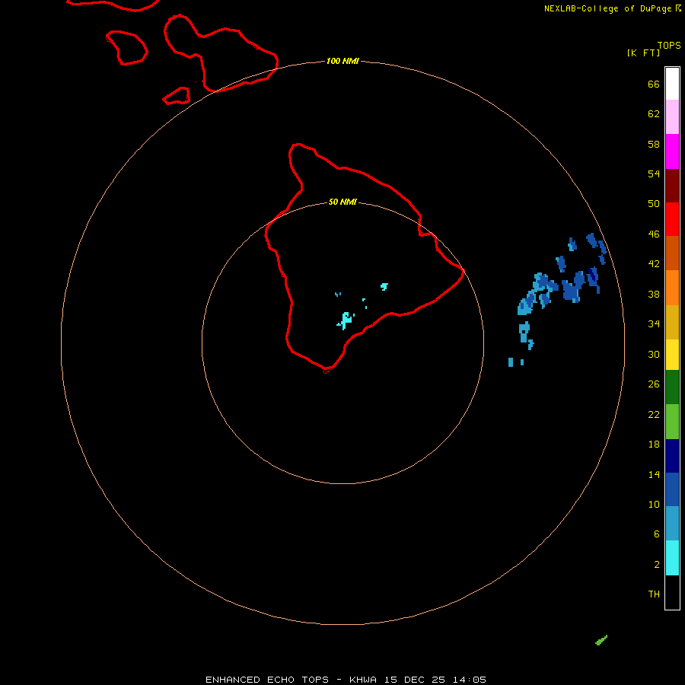Click scale value "42"
Screen dimensions: 685x685
click(x=654, y=264)
